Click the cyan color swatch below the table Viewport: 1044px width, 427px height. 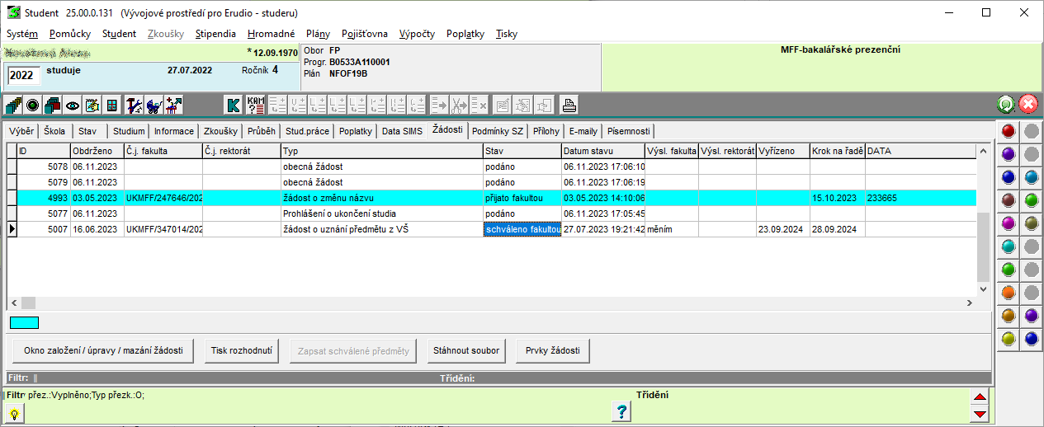24,322
